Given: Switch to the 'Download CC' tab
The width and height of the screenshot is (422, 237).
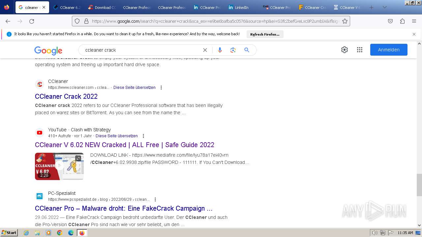Looking at the screenshot, I should click(102, 7).
